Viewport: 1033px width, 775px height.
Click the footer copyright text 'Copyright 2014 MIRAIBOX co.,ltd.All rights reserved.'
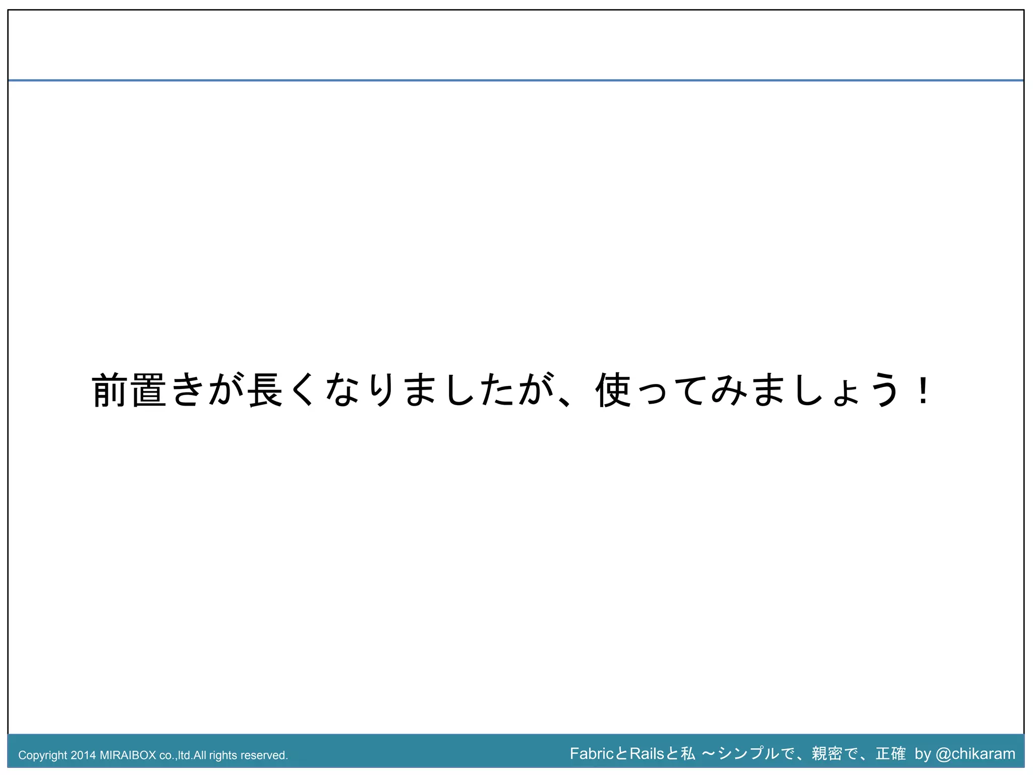(x=153, y=755)
